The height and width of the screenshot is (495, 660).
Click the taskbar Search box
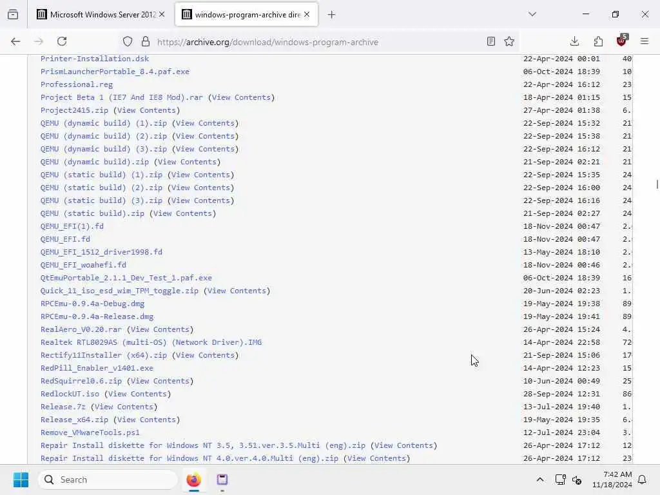pyautogui.click(x=108, y=480)
